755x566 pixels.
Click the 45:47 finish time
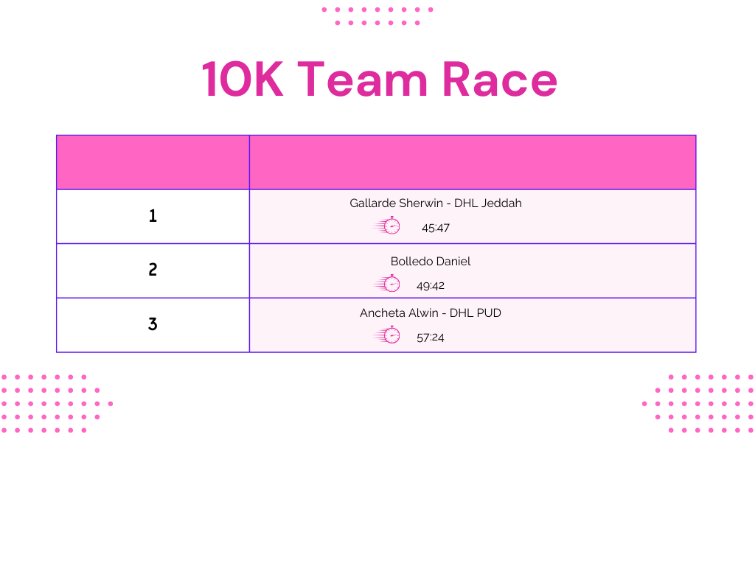click(436, 228)
